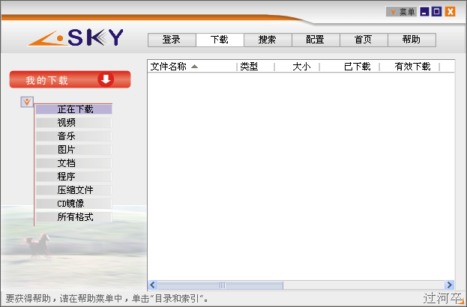Open the 搜索 tab
Viewport: 467px width, 307px height.
pyautogui.click(x=268, y=40)
